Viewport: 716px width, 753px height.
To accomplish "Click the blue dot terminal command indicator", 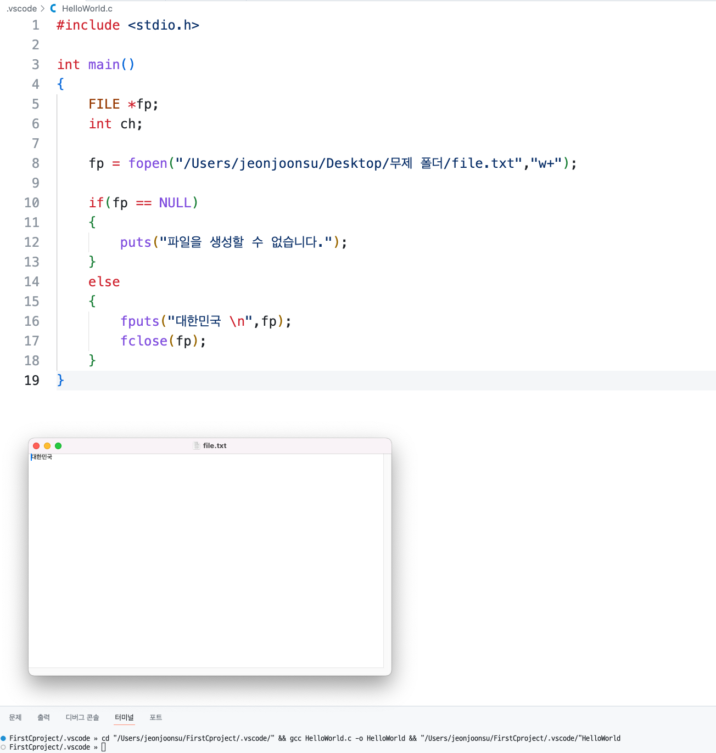I will [x=3, y=738].
